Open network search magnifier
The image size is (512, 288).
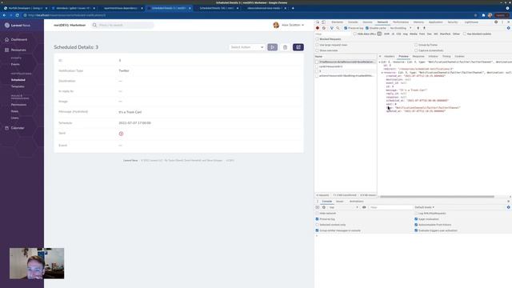tap(338, 28)
